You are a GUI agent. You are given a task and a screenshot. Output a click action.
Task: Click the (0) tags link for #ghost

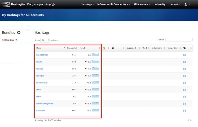184,69
